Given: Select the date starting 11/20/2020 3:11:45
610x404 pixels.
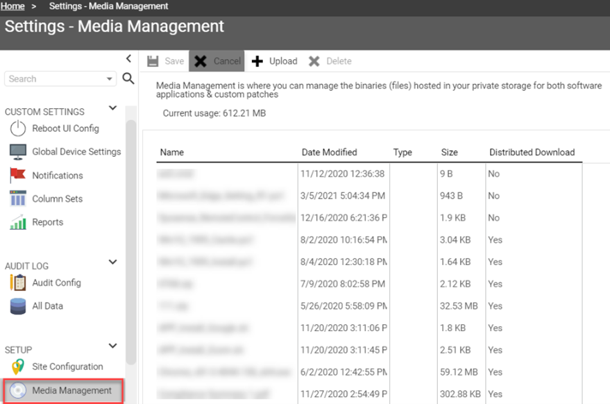Looking at the screenshot, I should [344, 350].
